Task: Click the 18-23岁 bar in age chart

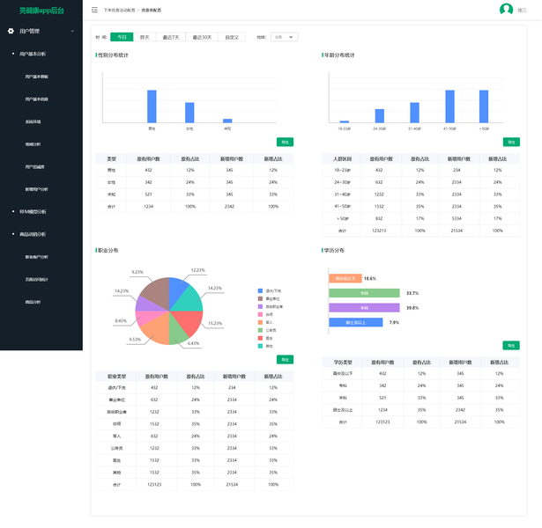Action: coord(345,121)
